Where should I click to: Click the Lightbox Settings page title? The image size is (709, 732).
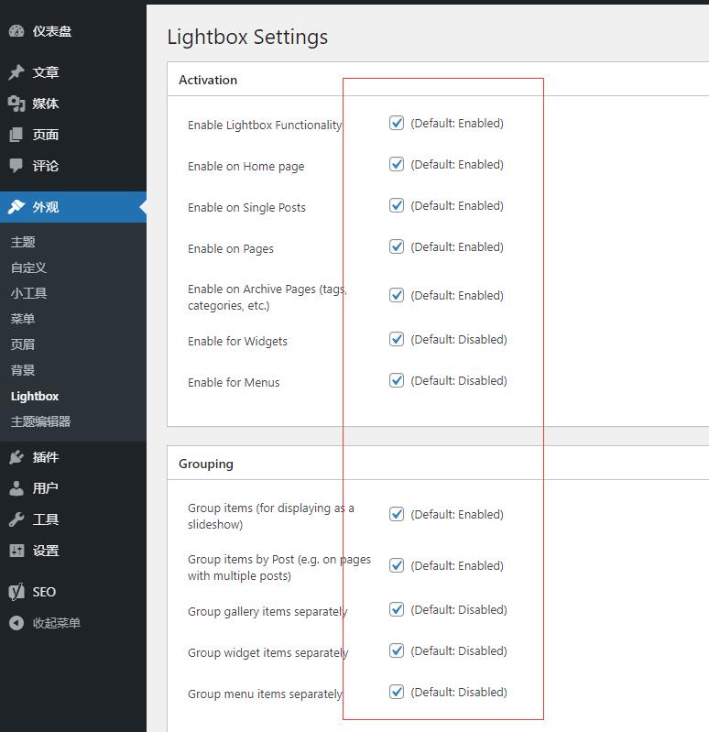(247, 37)
